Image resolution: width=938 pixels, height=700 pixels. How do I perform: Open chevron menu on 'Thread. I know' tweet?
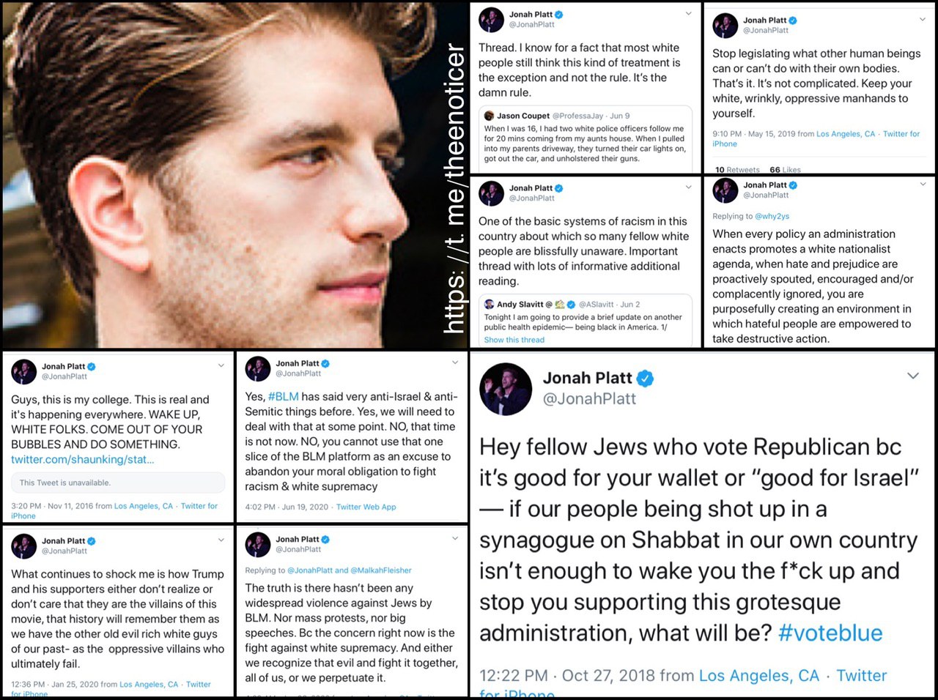(x=688, y=13)
